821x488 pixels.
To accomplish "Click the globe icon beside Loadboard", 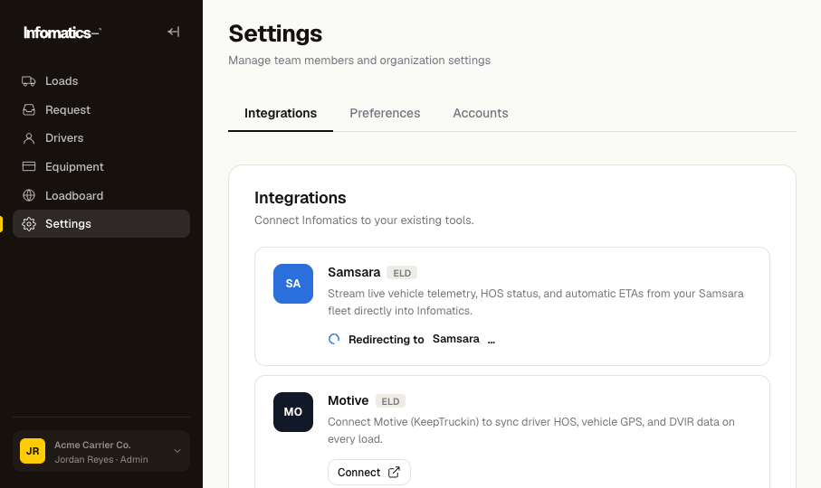I will (x=29, y=195).
